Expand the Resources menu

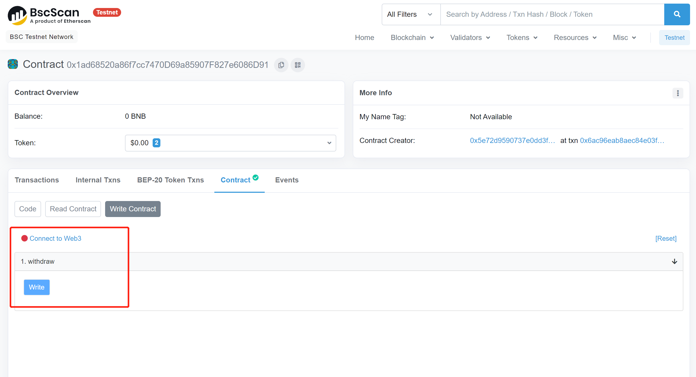(575, 37)
